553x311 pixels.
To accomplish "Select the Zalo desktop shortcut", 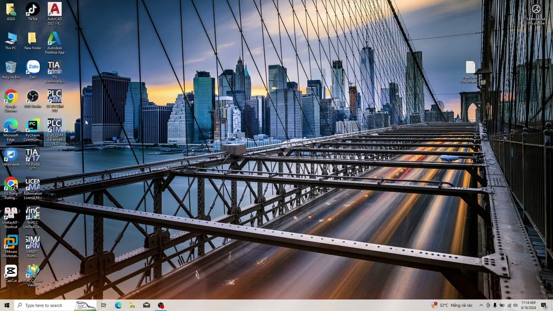I will [x=32, y=70].
